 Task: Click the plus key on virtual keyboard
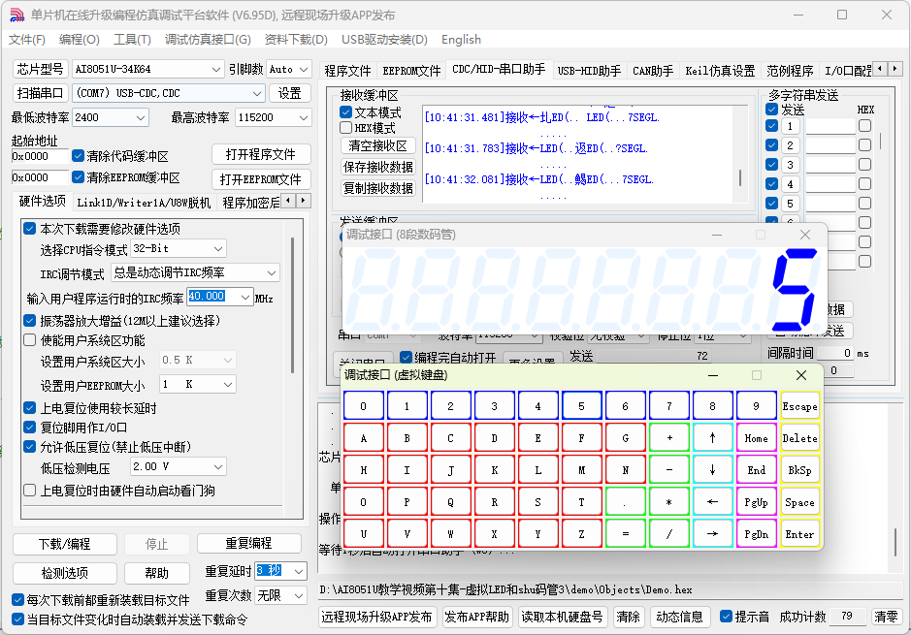click(669, 438)
